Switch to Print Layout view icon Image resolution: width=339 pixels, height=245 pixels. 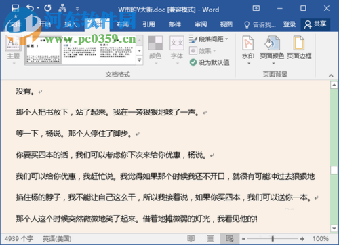click(x=210, y=238)
